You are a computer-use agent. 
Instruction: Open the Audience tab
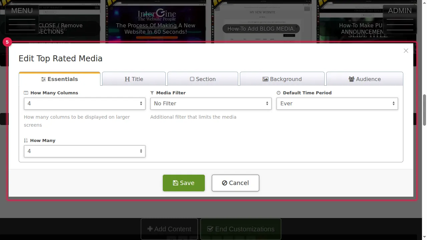pos(365,79)
